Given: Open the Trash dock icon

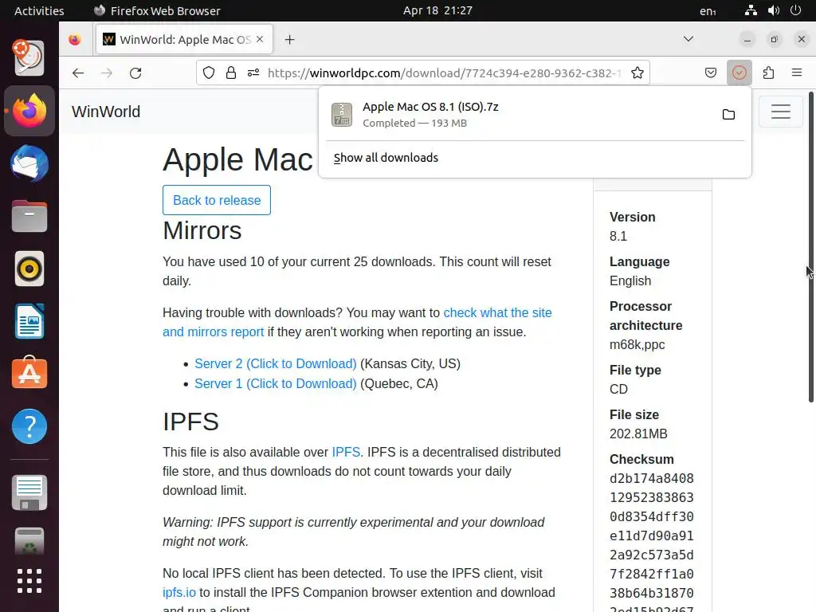Looking at the screenshot, I should pyautogui.click(x=29, y=541).
